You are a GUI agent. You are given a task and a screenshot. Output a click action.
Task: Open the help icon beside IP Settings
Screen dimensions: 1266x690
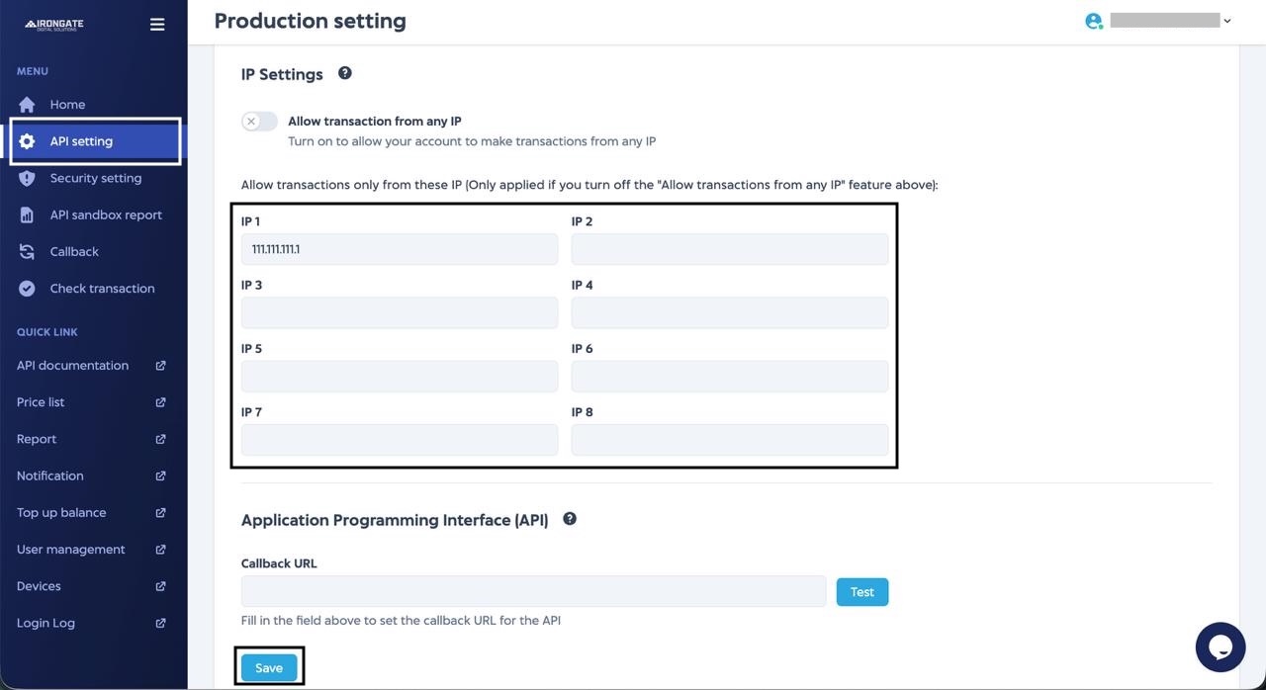pyautogui.click(x=344, y=72)
